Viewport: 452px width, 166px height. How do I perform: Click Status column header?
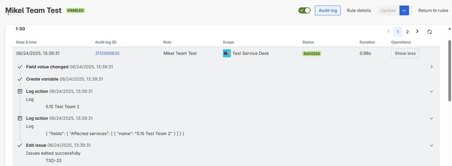pyautogui.click(x=308, y=42)
